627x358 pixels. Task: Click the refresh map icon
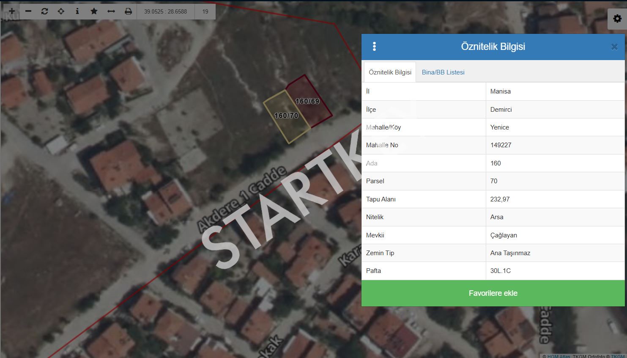point(45,11)
